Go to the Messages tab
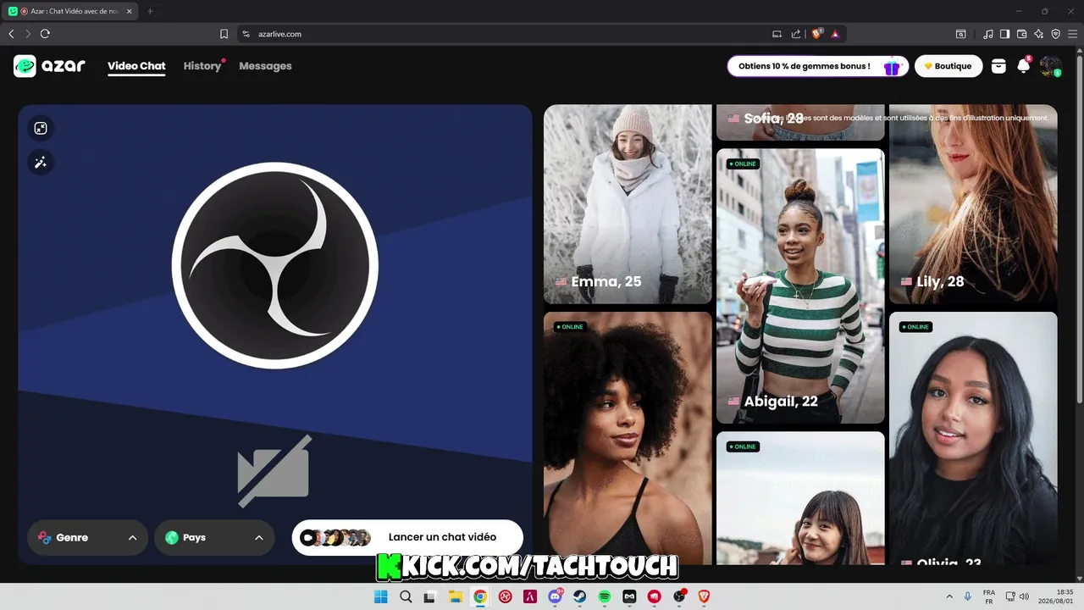Viewport: 1084px width, 610px height. (265, 66)
